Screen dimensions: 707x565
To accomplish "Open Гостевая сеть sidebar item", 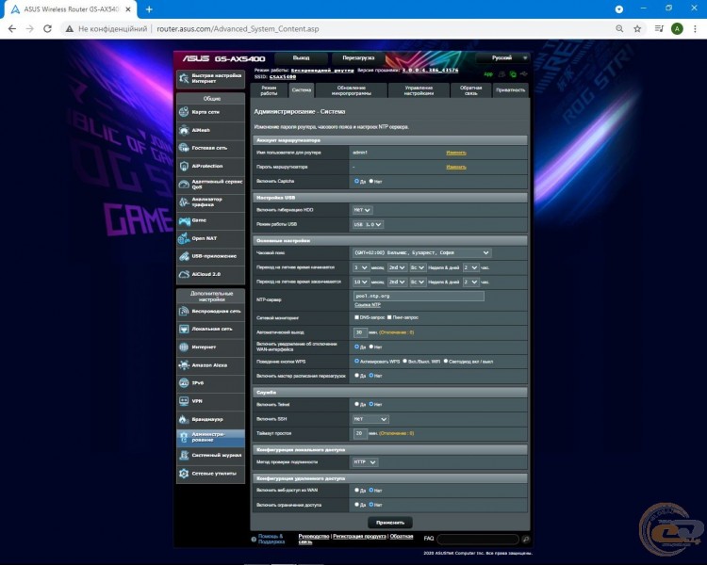I will 210,148.
